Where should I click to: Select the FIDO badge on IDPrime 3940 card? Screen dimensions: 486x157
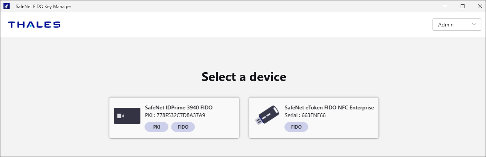(183, 127)
